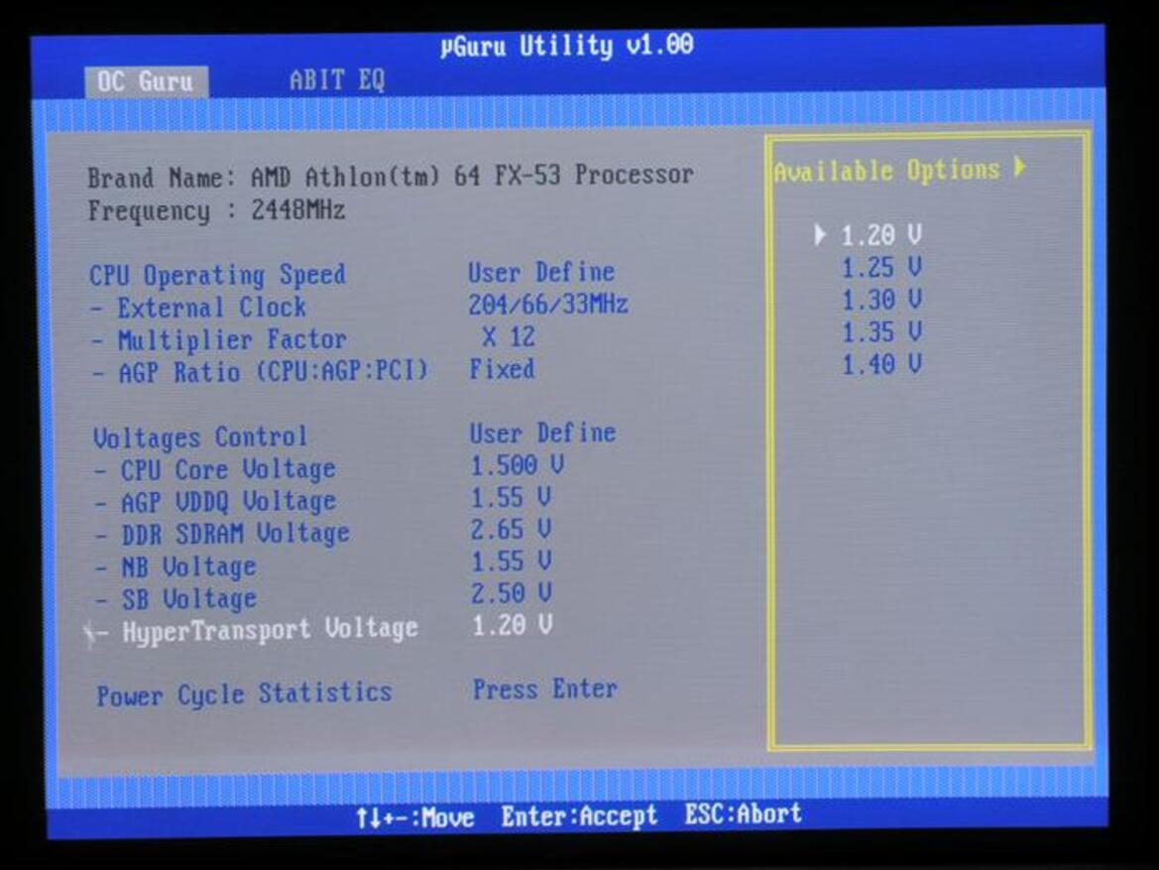Image resolution: width=1159 pixels, height=870 pixels.
Task: Select the CPU Core Voltage row
Action: (215, 470)
